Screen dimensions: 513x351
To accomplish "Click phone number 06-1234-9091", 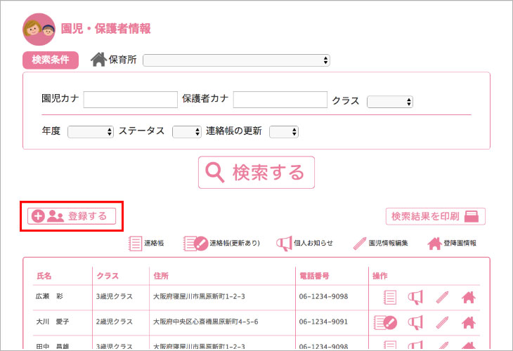I will click(x=323, y=322).
